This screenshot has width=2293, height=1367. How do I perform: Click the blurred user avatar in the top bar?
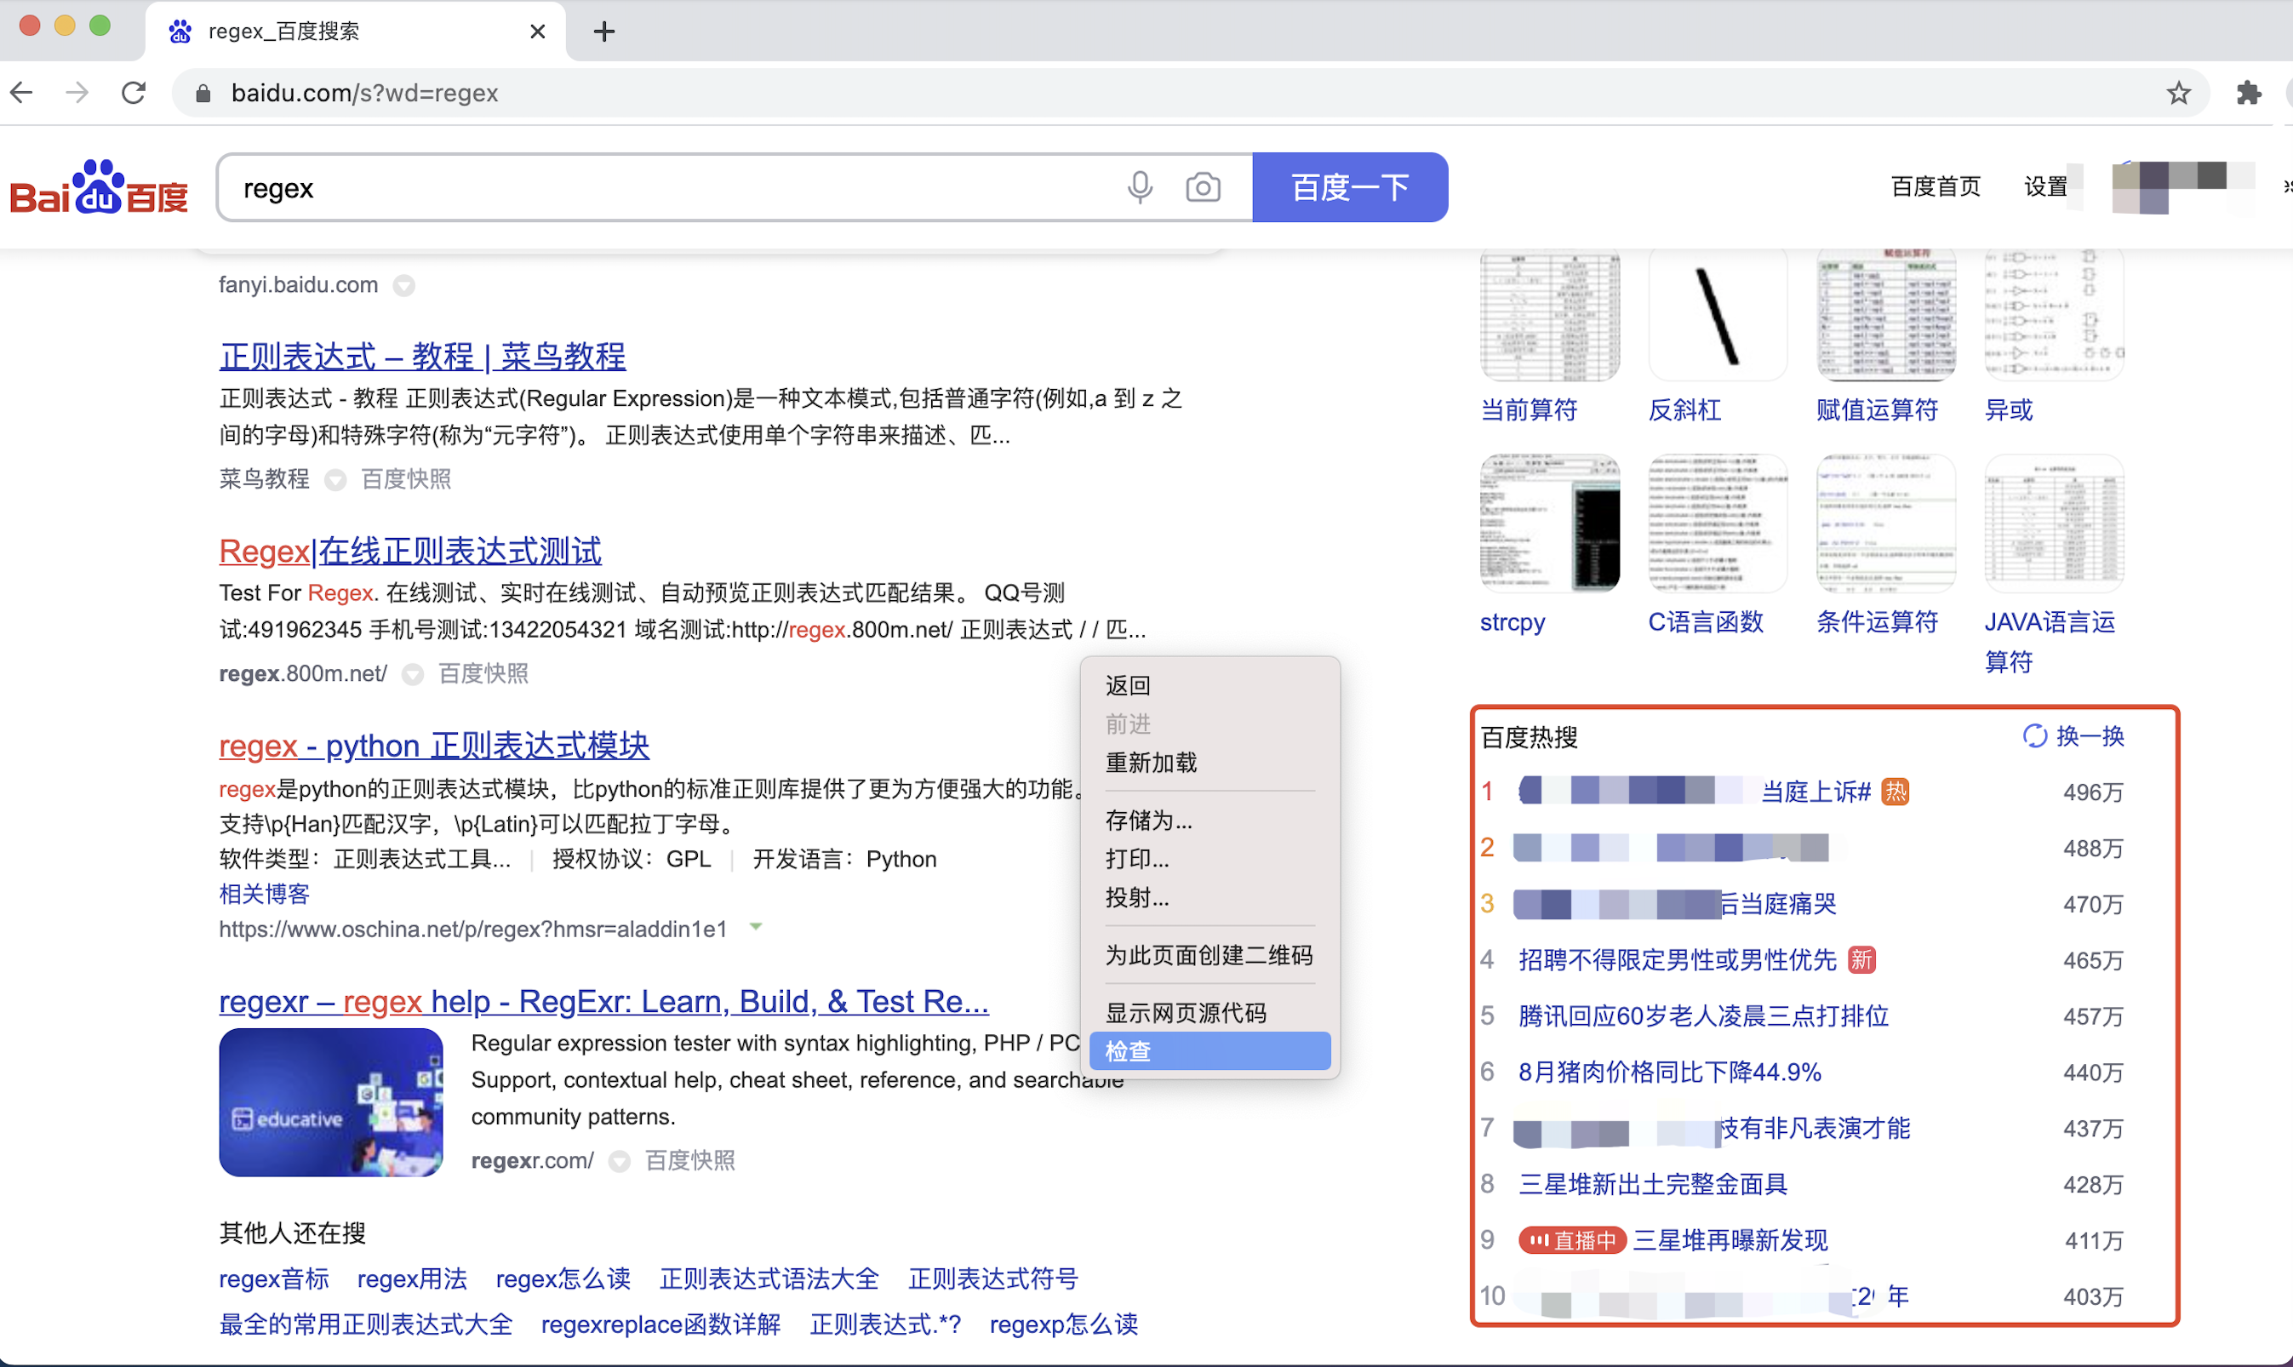2182,187
